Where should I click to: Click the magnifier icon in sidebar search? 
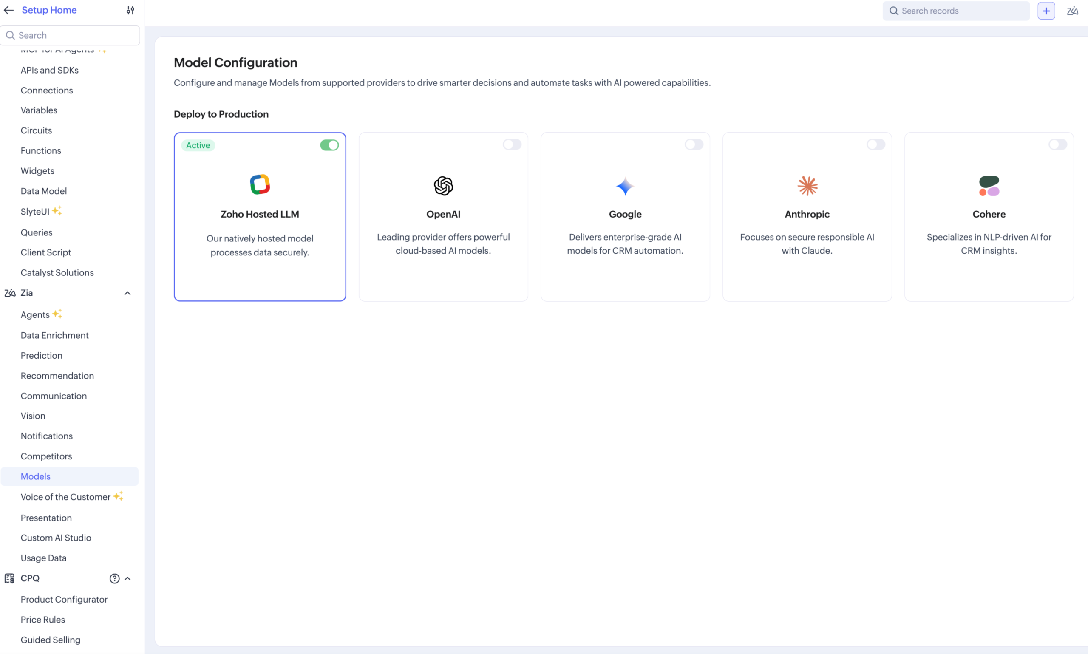pyautogui.click(x=11, y=35)
